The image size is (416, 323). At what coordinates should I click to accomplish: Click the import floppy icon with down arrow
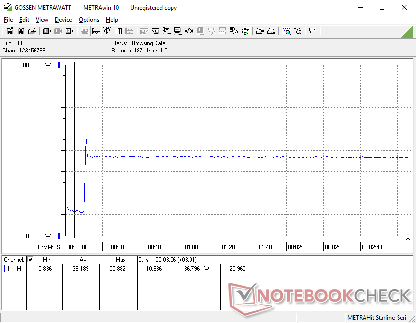(21, 31)
